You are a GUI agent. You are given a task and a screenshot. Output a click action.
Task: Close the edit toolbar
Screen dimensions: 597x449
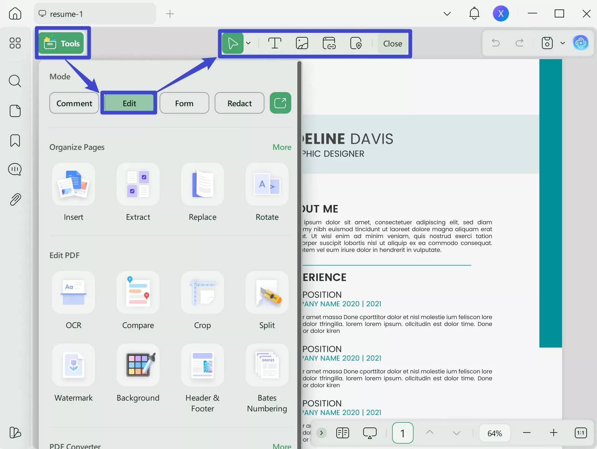392,44
